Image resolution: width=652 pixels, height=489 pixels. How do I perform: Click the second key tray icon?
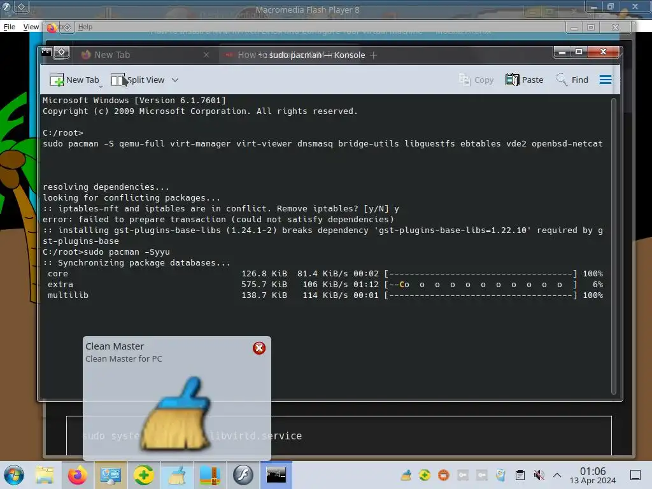pos(482,474)
